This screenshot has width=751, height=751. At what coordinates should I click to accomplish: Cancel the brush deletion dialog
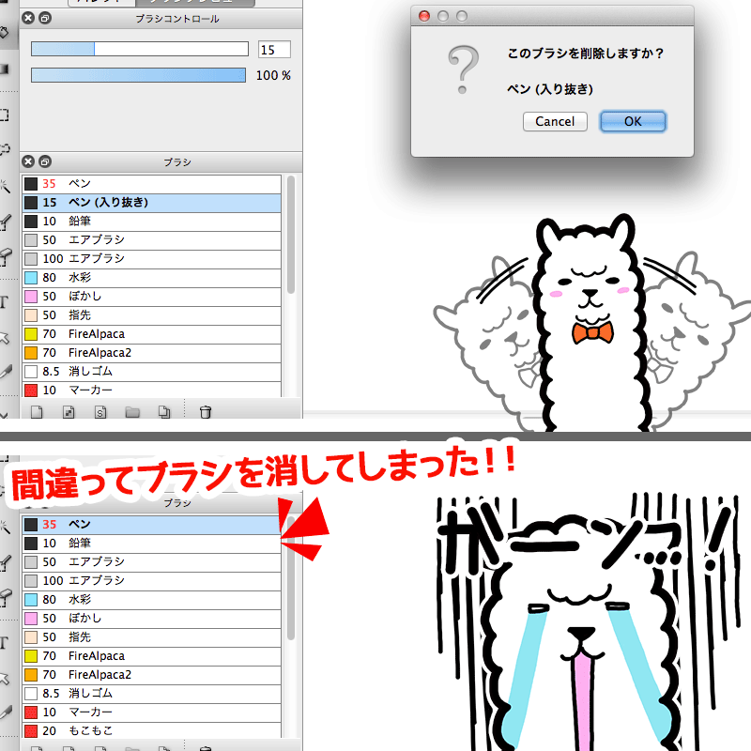pos(555,121)
